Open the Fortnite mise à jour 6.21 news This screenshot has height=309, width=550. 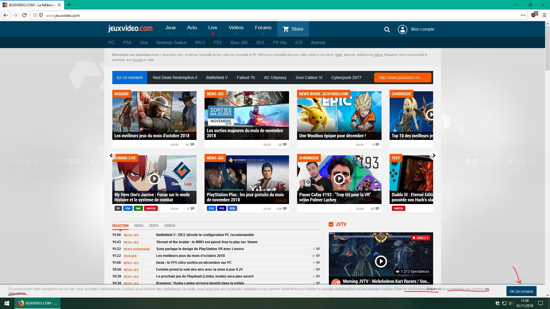pos(199,269)
